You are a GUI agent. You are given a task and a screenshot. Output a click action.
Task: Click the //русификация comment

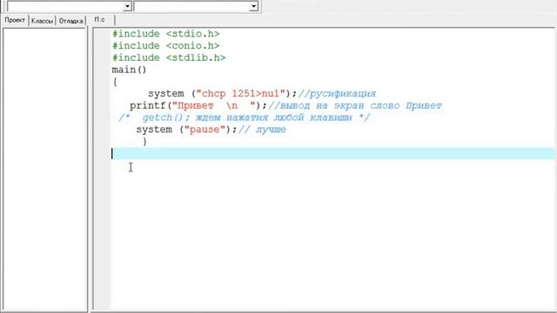point(337,94)
